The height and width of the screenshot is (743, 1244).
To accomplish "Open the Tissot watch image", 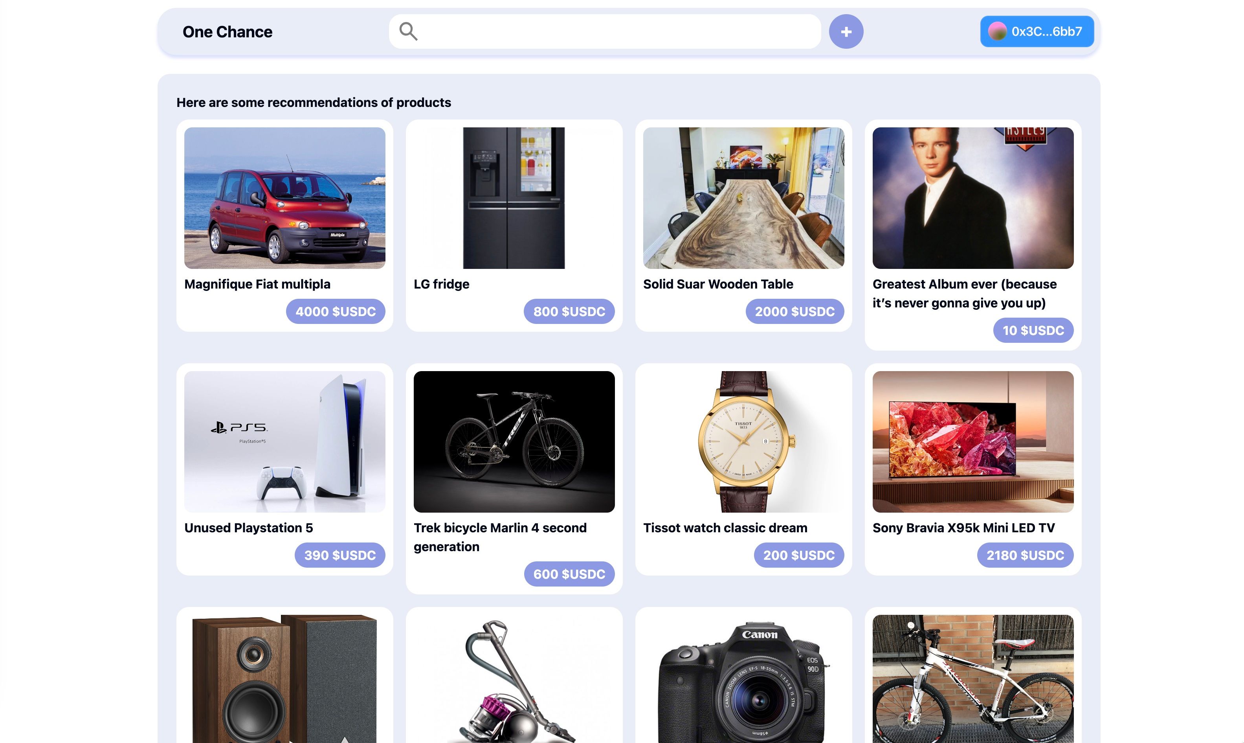I will point(743,441).
